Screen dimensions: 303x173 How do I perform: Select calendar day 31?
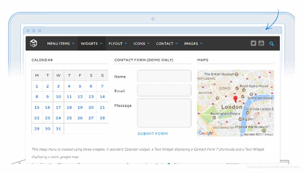click(x=58, y=129)
